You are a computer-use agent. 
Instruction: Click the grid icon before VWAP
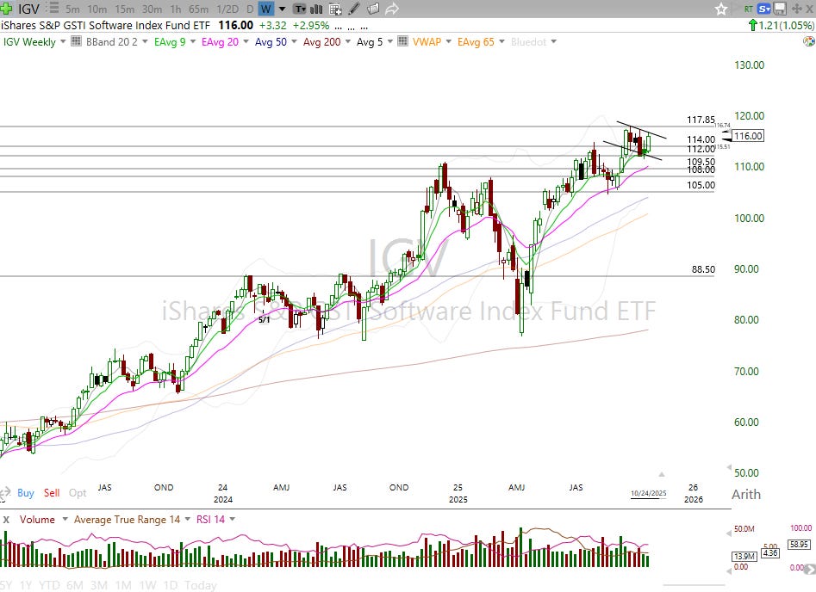402,41
